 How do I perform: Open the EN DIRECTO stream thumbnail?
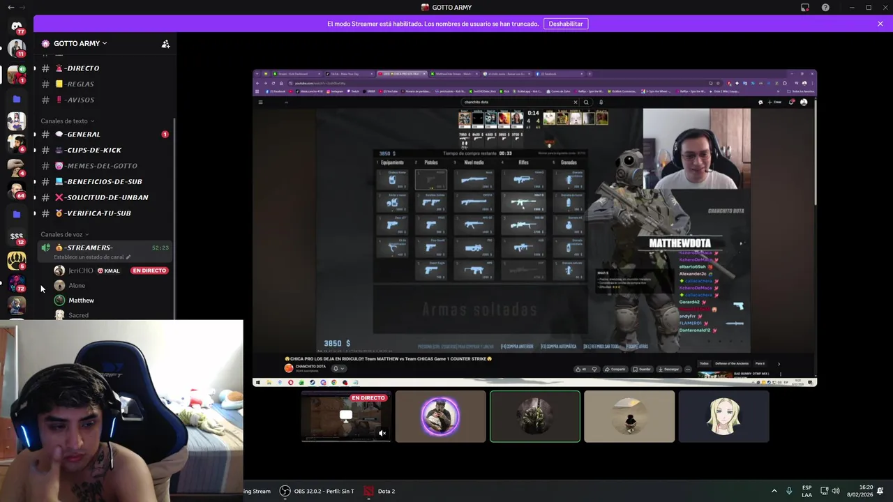[345, 416]
